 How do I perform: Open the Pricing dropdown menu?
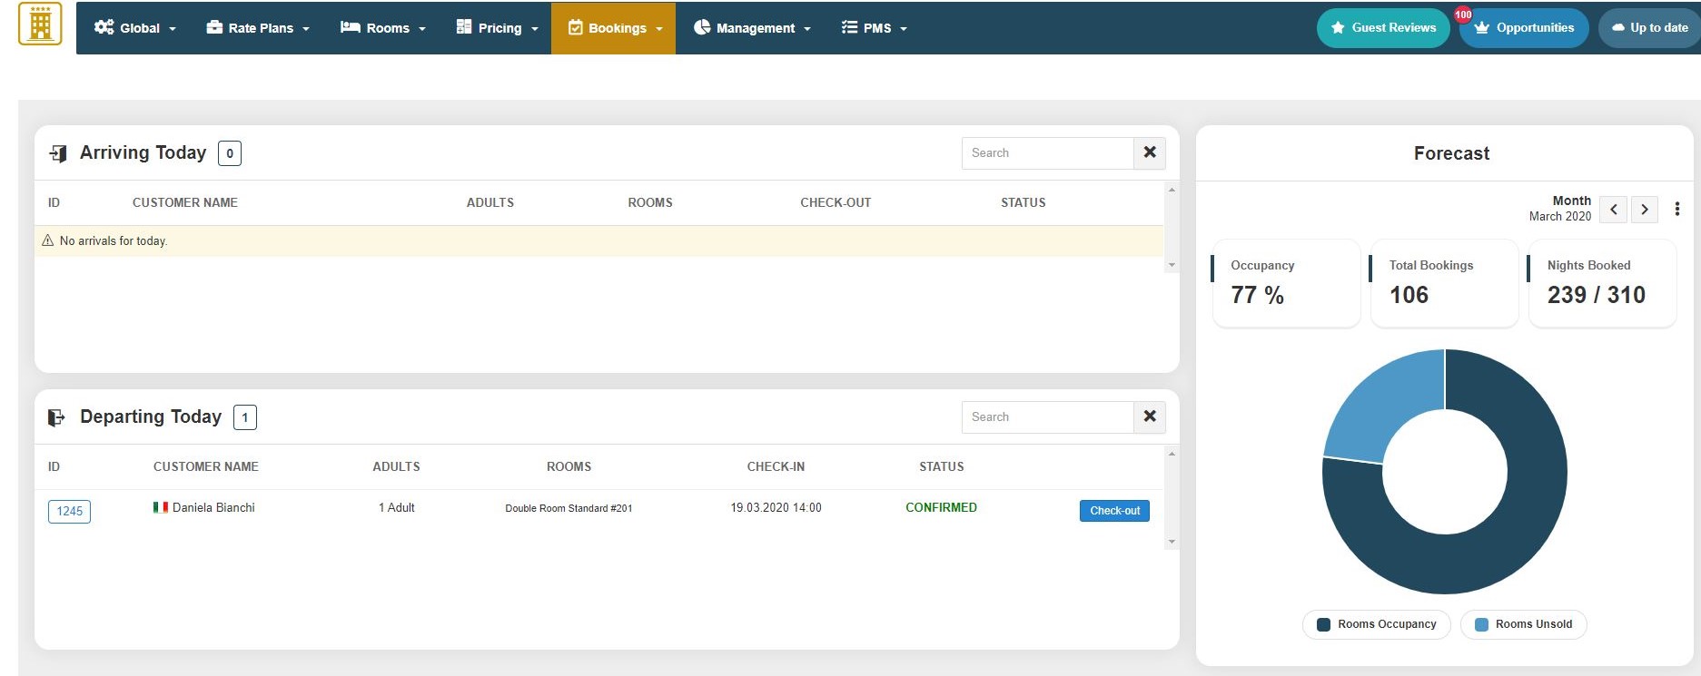498,28
